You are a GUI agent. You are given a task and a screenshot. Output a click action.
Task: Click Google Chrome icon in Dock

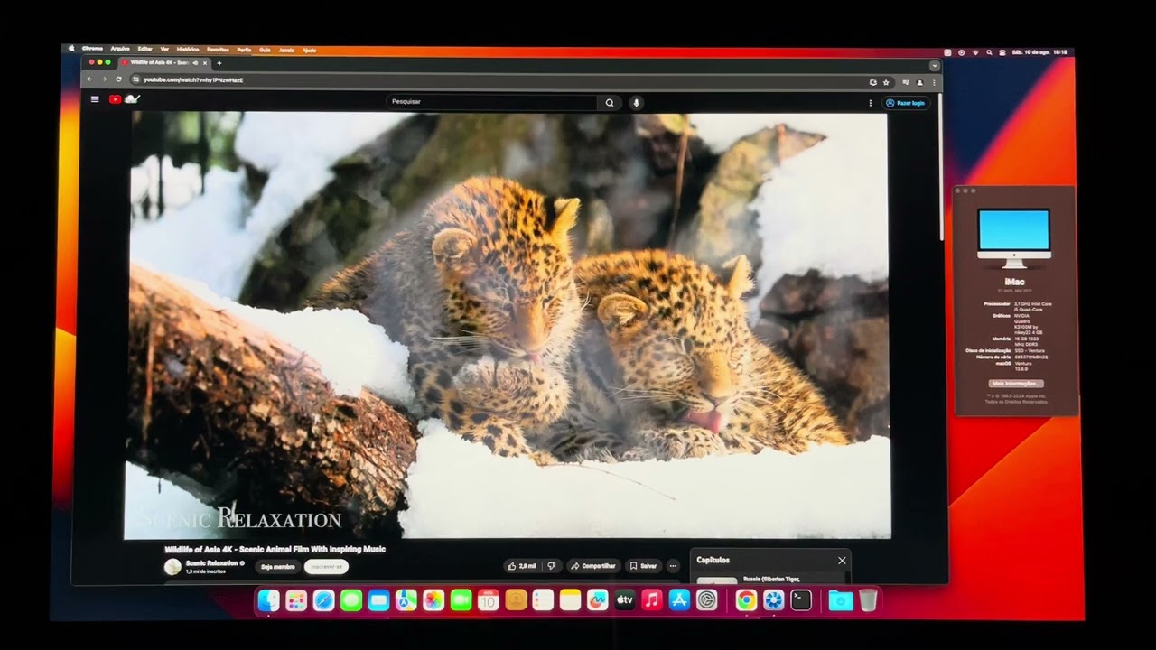(x=746, y=600)
